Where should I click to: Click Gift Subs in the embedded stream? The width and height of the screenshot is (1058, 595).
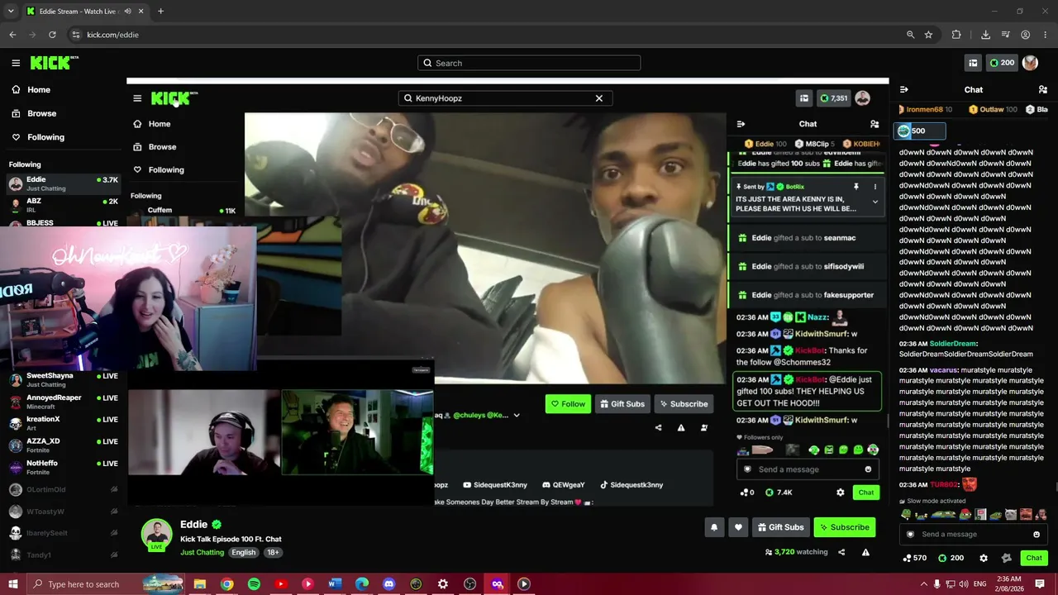tap(622, 404)
